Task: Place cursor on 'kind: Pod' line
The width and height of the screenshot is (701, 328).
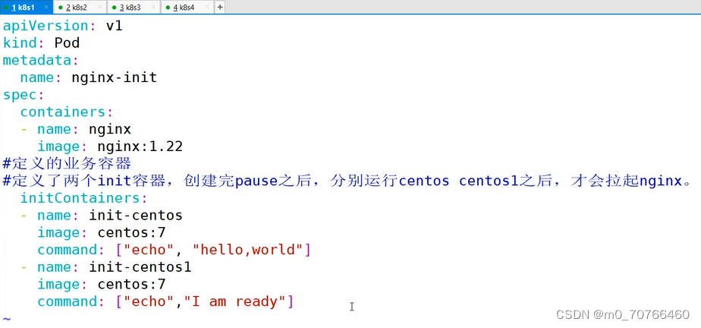Action: tap(41, 43)
